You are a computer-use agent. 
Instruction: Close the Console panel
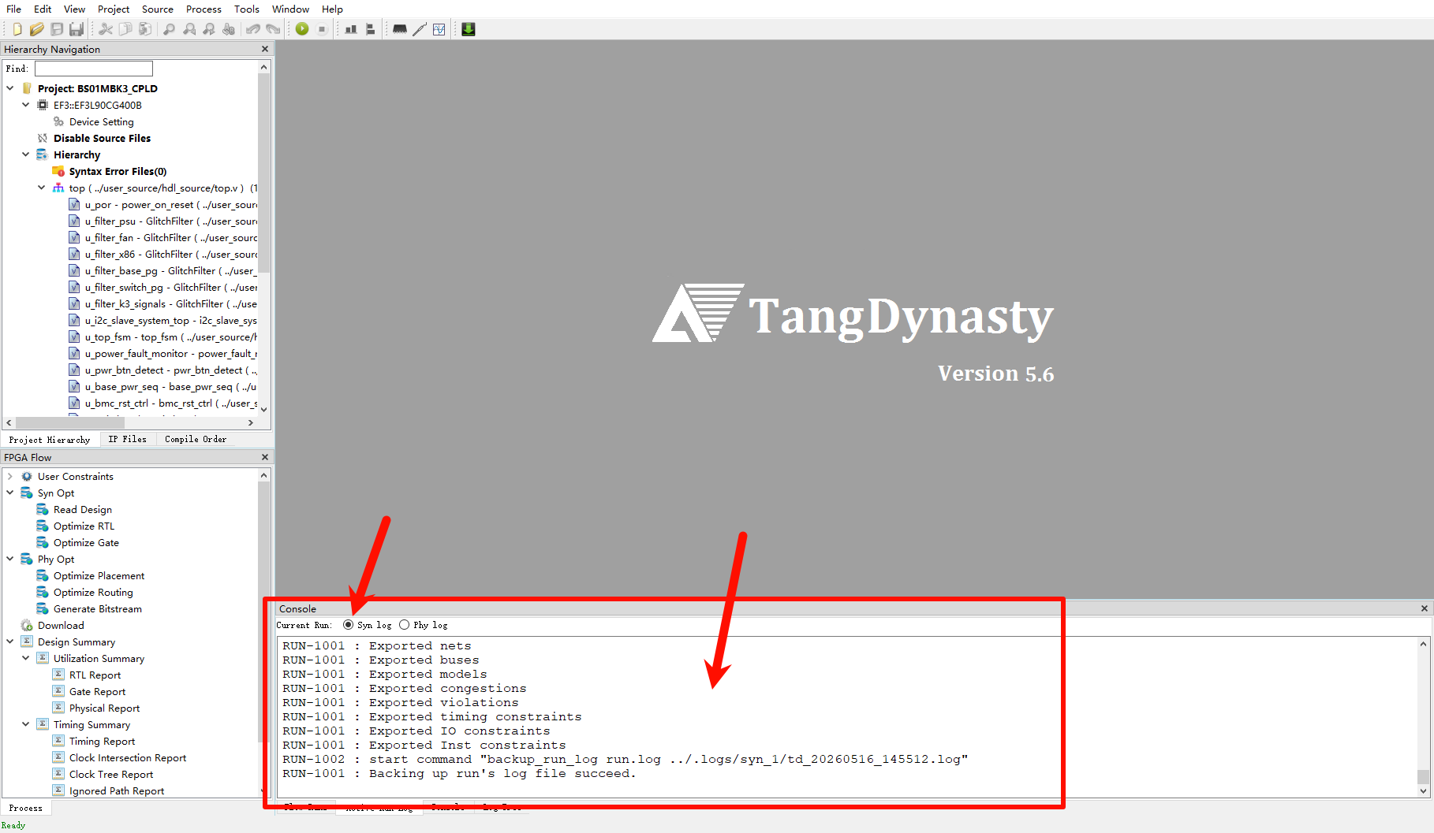pyautogui.click(x=1425, y=608)
